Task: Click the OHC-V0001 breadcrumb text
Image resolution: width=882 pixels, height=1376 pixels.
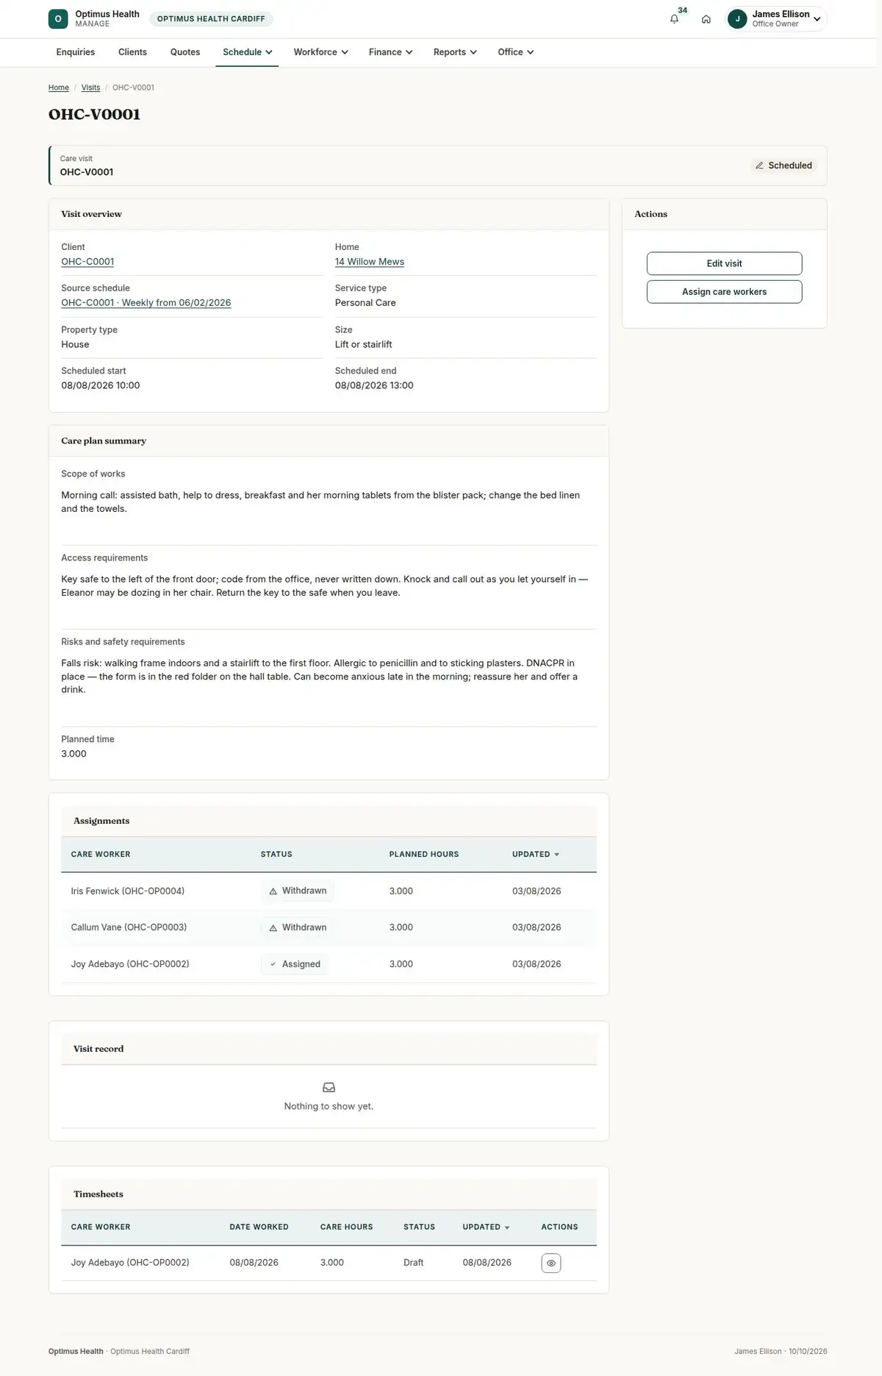Action: (x=133, y=88)
